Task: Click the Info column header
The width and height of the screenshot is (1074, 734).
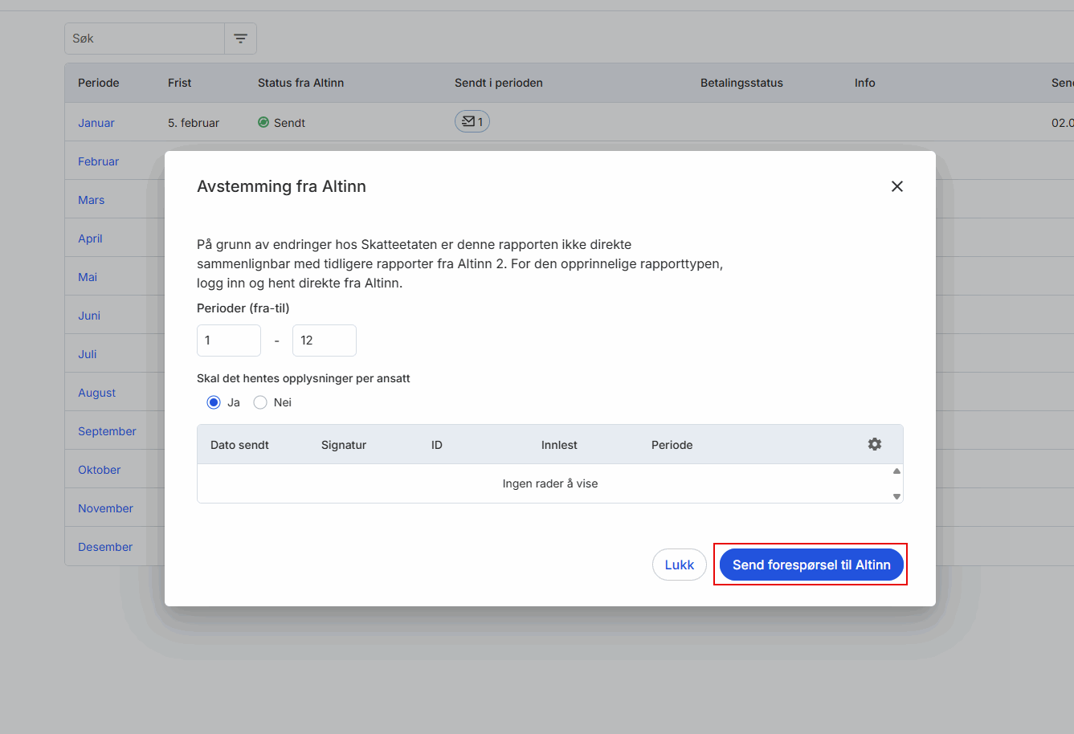Action: (x=864, y=83)
